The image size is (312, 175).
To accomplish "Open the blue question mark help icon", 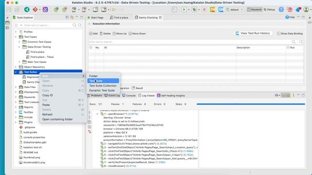I will pyautogui.click(x=281, y=9).
